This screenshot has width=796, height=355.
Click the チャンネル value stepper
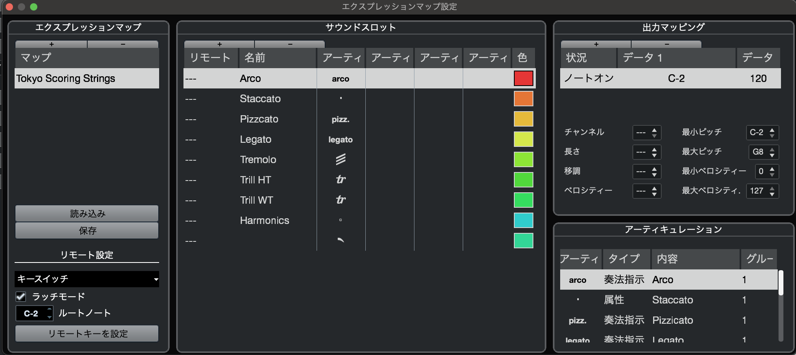coord(647,133)
